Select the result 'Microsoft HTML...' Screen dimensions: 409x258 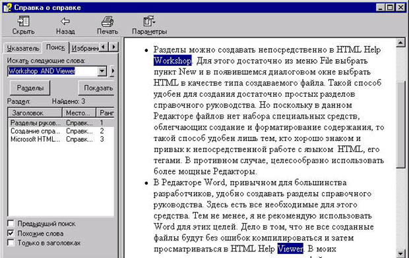[x=61, y=140]
